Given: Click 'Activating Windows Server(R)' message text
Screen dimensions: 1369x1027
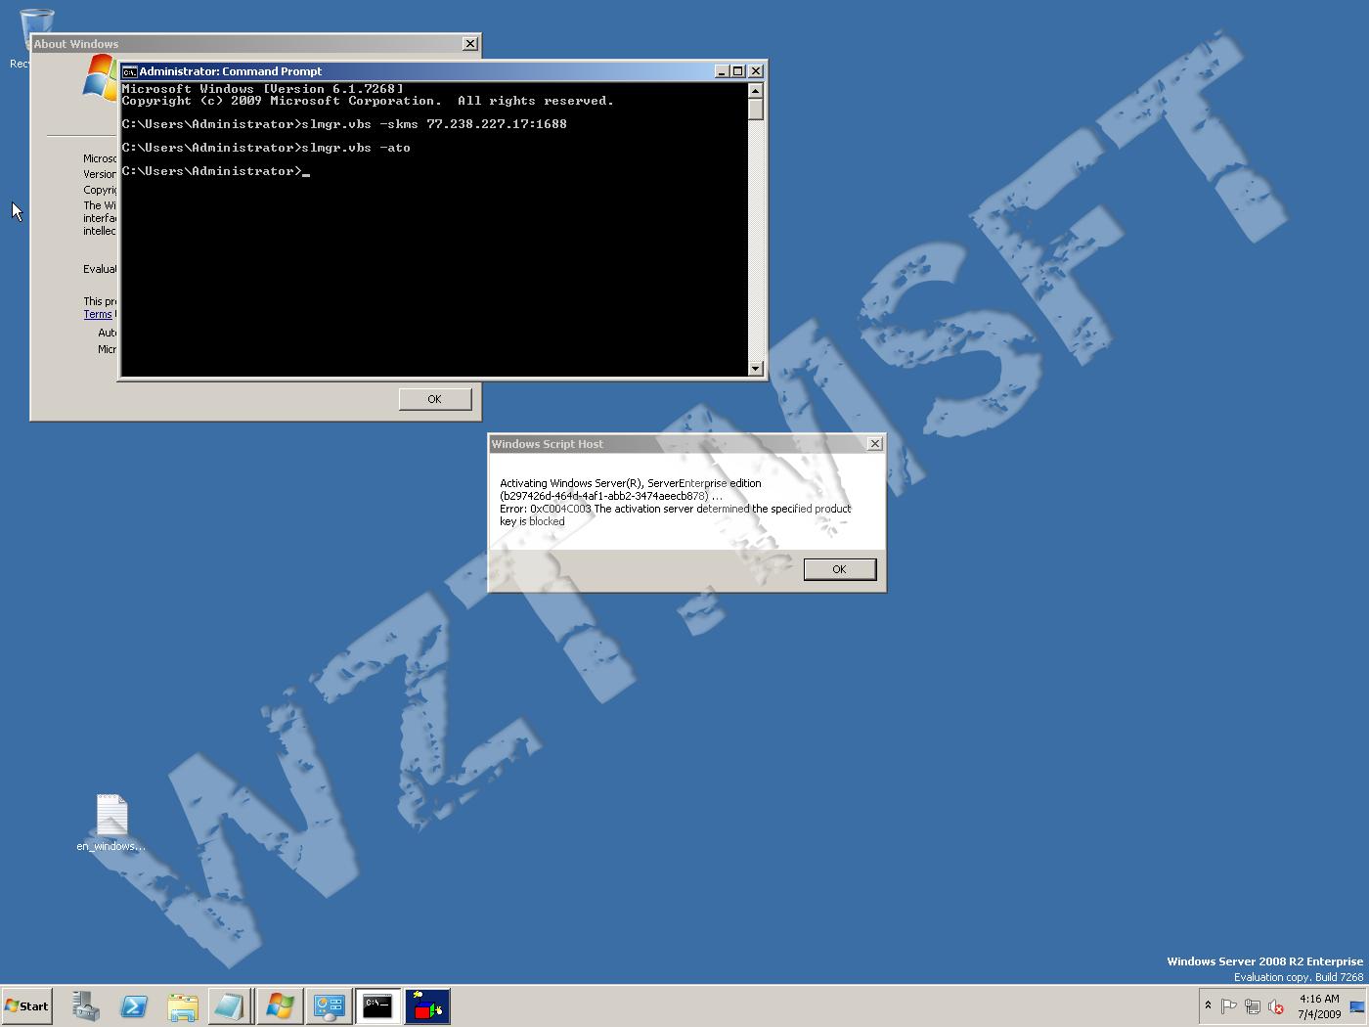Looking at the screenshot, I should pyautogui.click(x=631, y=483).
